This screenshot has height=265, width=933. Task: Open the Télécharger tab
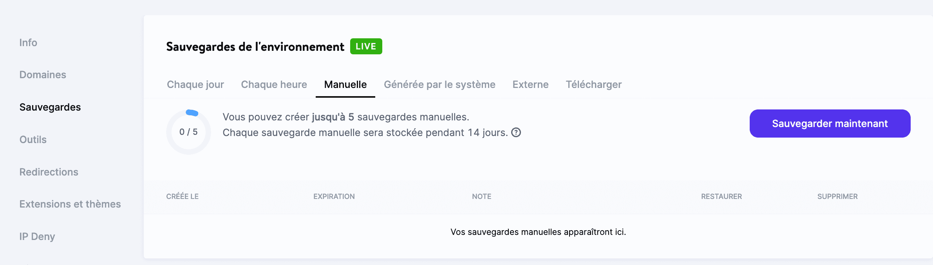click(594, 84)
